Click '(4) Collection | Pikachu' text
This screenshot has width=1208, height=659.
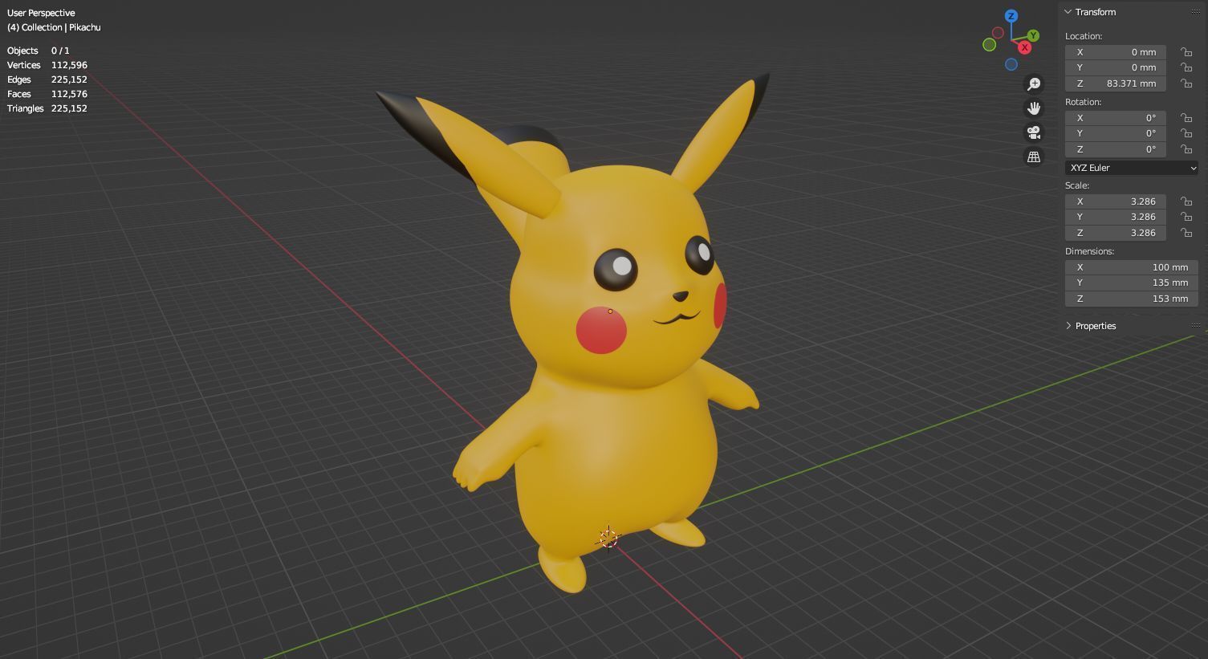[54, 27]
